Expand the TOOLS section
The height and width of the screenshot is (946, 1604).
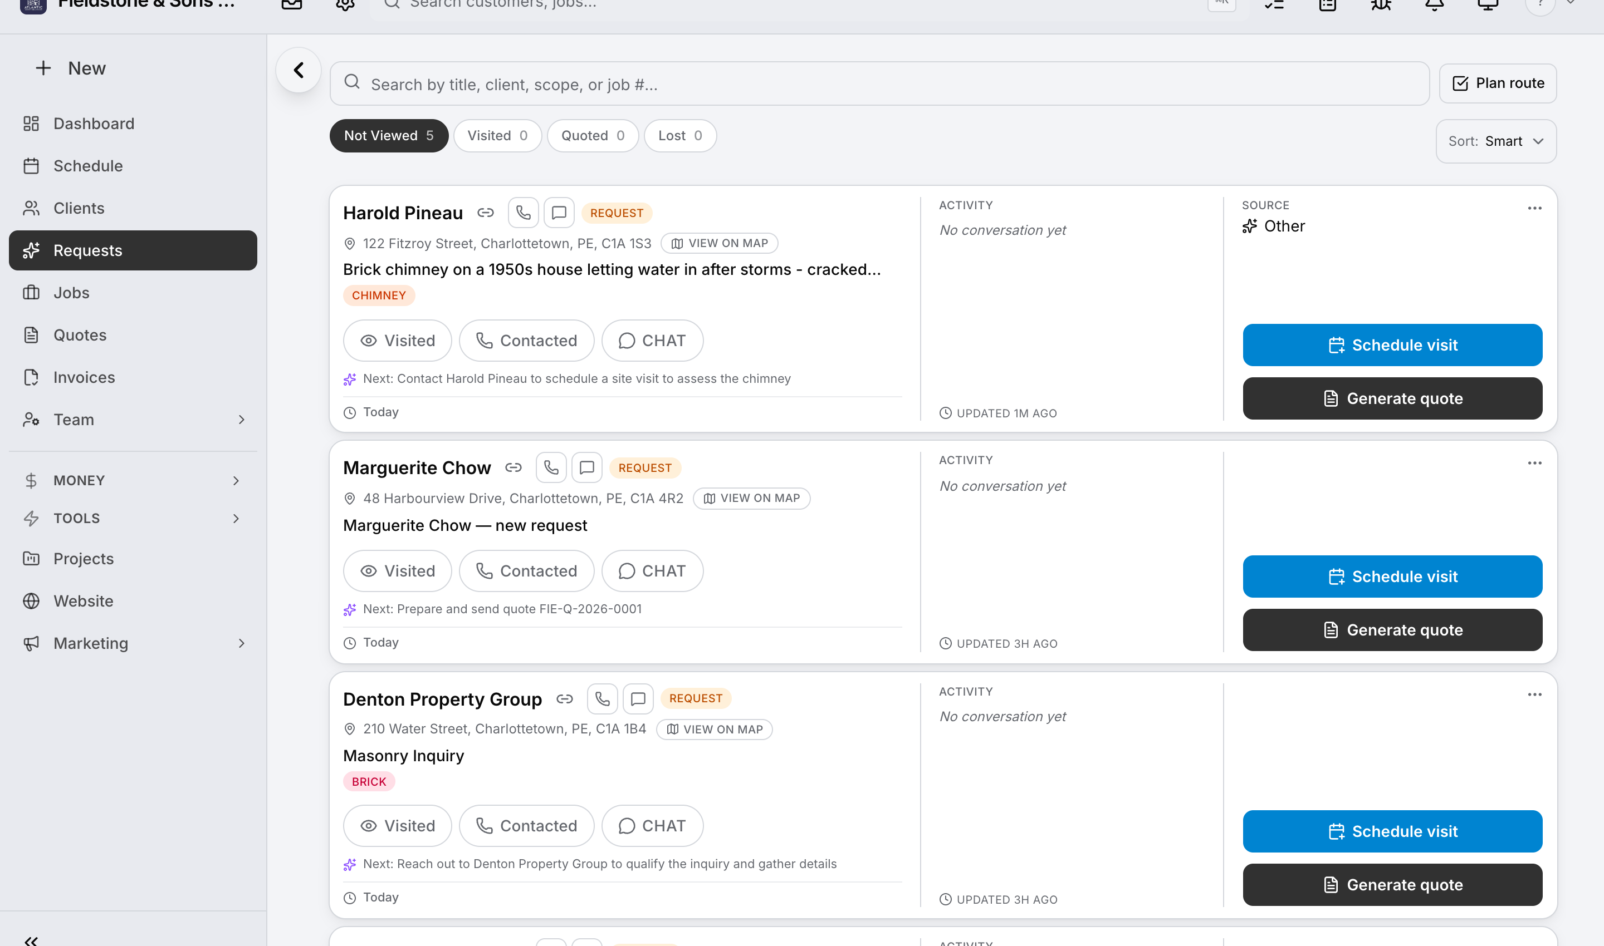(x=133, y=518)
